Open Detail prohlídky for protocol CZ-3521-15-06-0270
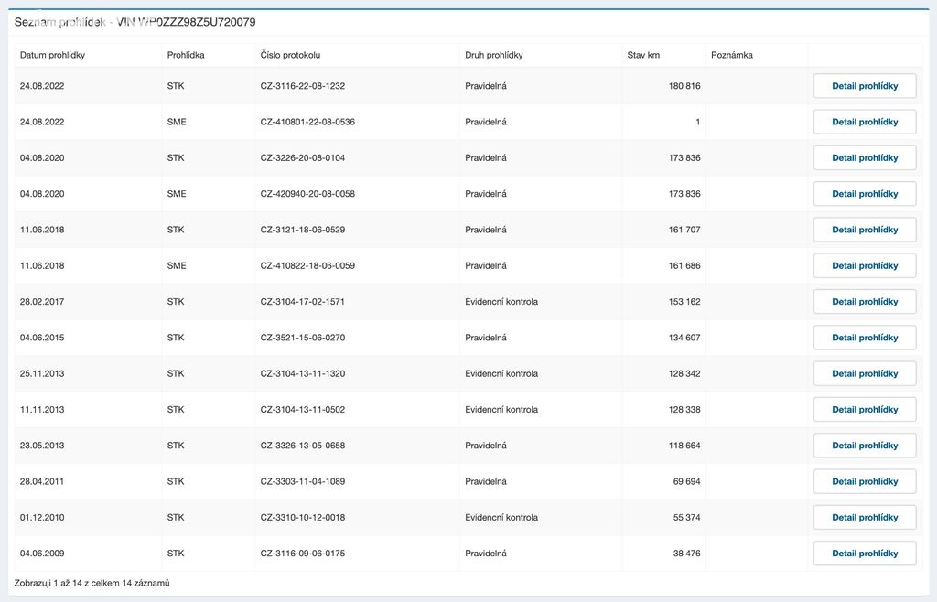This screenshot has width=937, height=602. click(864, 338)
